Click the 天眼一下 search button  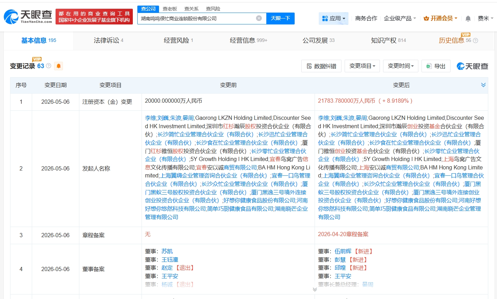click(280, 18)
